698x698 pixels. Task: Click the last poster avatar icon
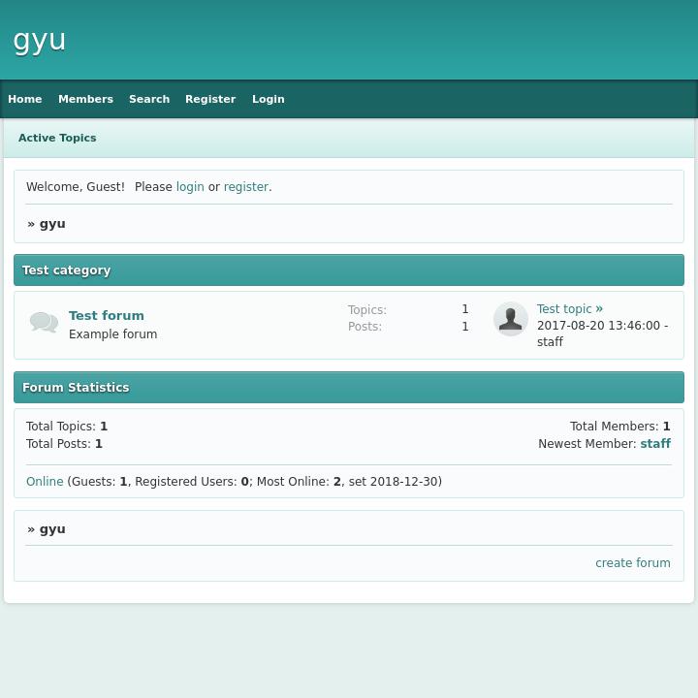pyautogui.click(x=510, y=319)
